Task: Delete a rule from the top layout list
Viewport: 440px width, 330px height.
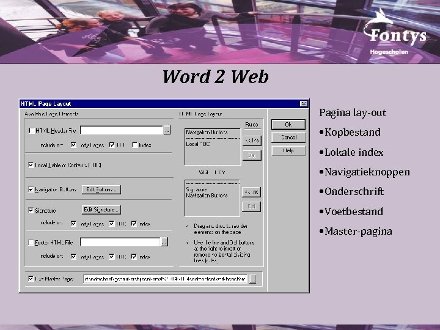Action: click(252, 155)
